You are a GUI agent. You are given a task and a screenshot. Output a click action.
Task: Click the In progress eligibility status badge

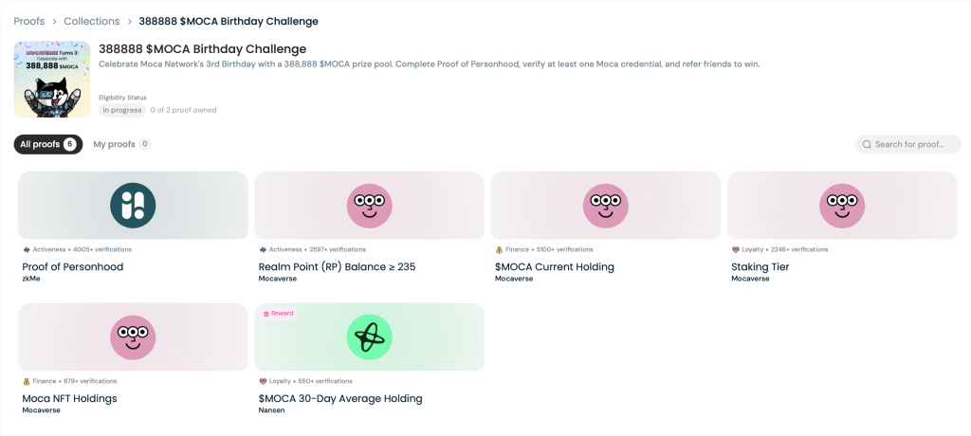122,110
